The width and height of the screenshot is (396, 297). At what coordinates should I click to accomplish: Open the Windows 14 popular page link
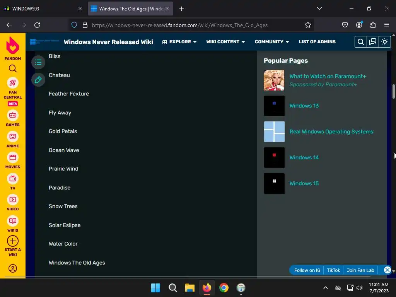coord(304,158)
